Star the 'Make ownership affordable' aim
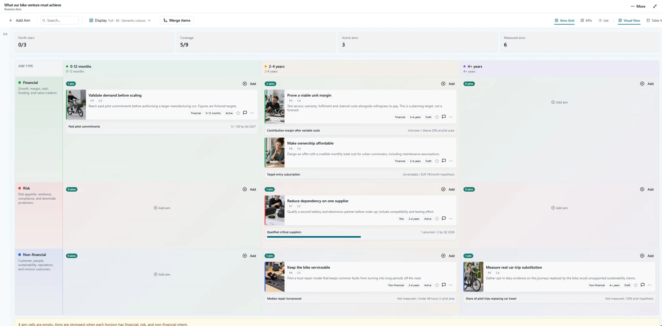This screenshot has width=662, height=326. pos(437,161)
